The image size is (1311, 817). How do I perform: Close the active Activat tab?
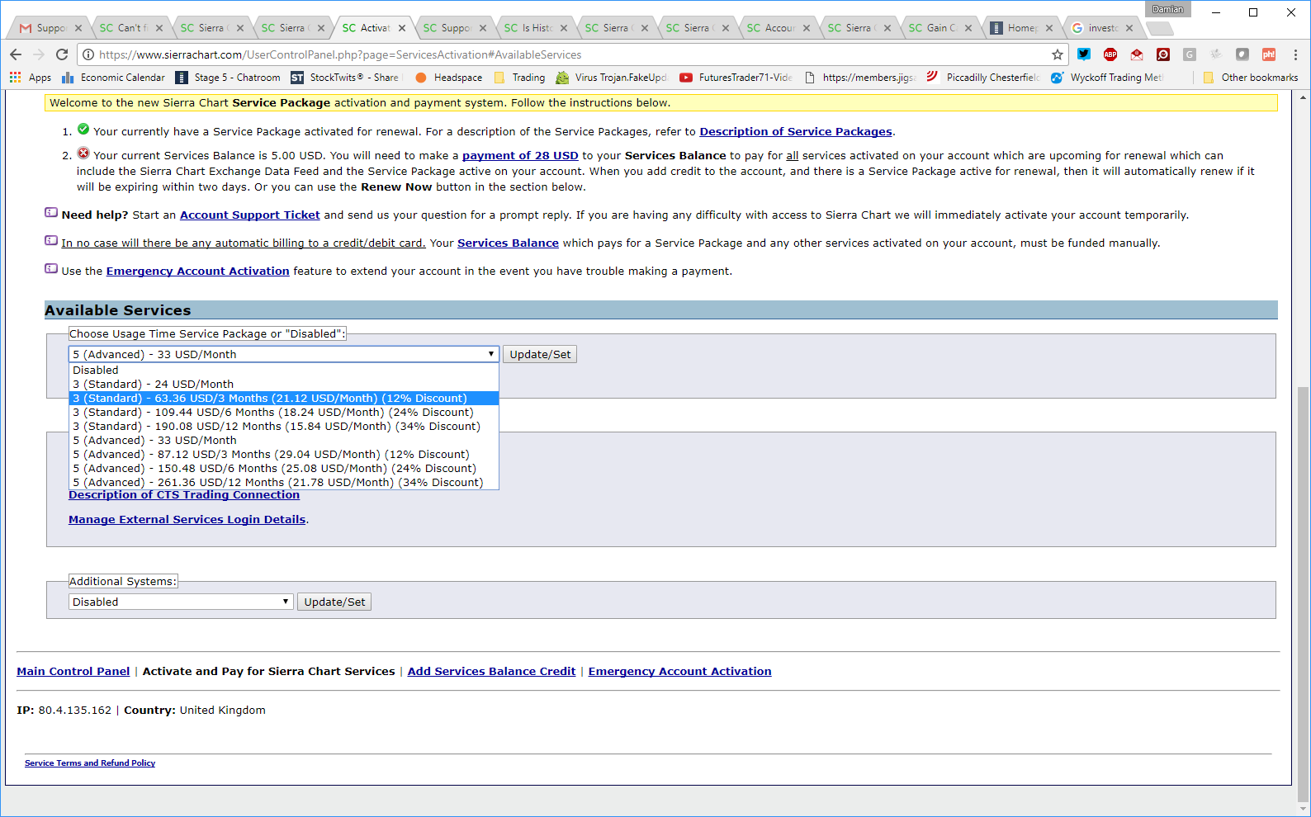click(402, 28)
